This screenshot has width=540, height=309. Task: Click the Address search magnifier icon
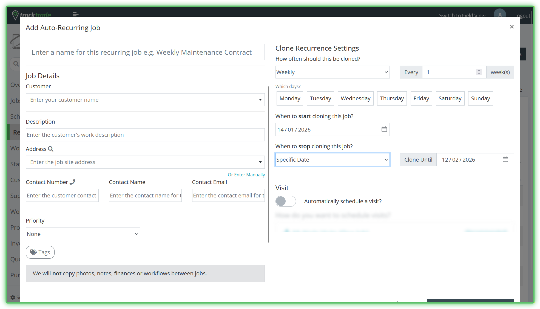[51, 149]
